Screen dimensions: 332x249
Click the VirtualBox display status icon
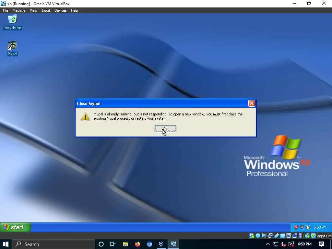pyautogui.click(x=289, y=236)
